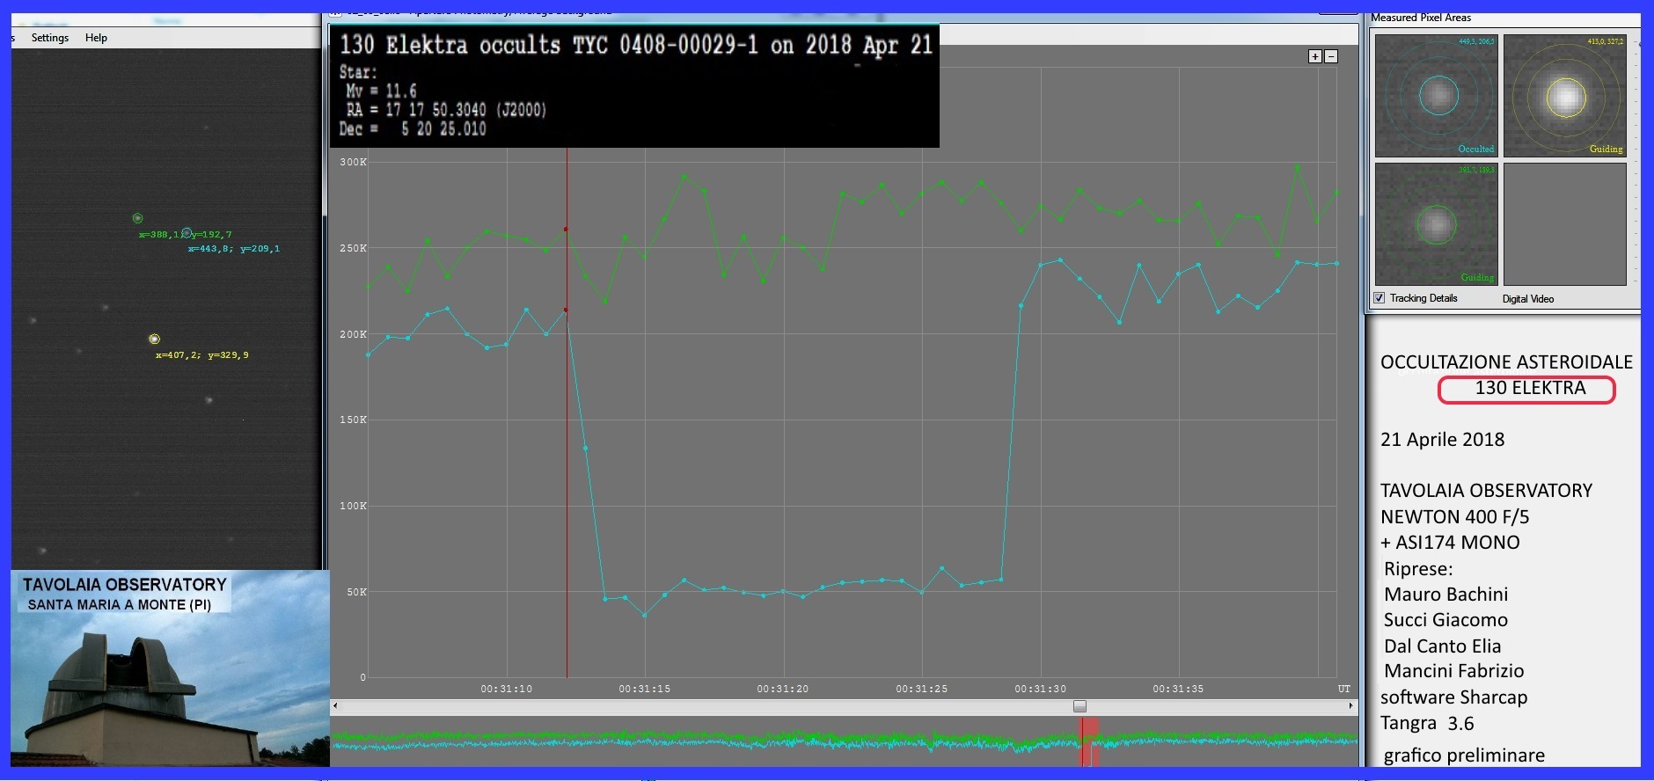This screenshot has width=1654, height=781.
Task: Select the yellow Guiding star pixel area thumbnail
Action: (x=1564, y=96)
